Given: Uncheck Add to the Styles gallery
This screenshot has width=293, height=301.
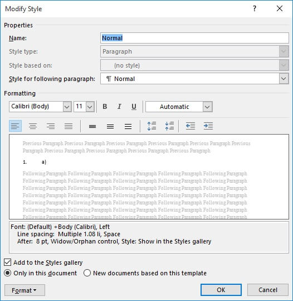Looking at the screenshot, I should [7, 262].
